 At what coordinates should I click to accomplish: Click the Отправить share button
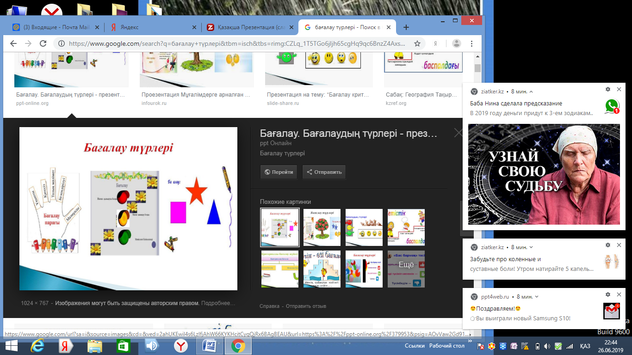(x=324, y=172)
